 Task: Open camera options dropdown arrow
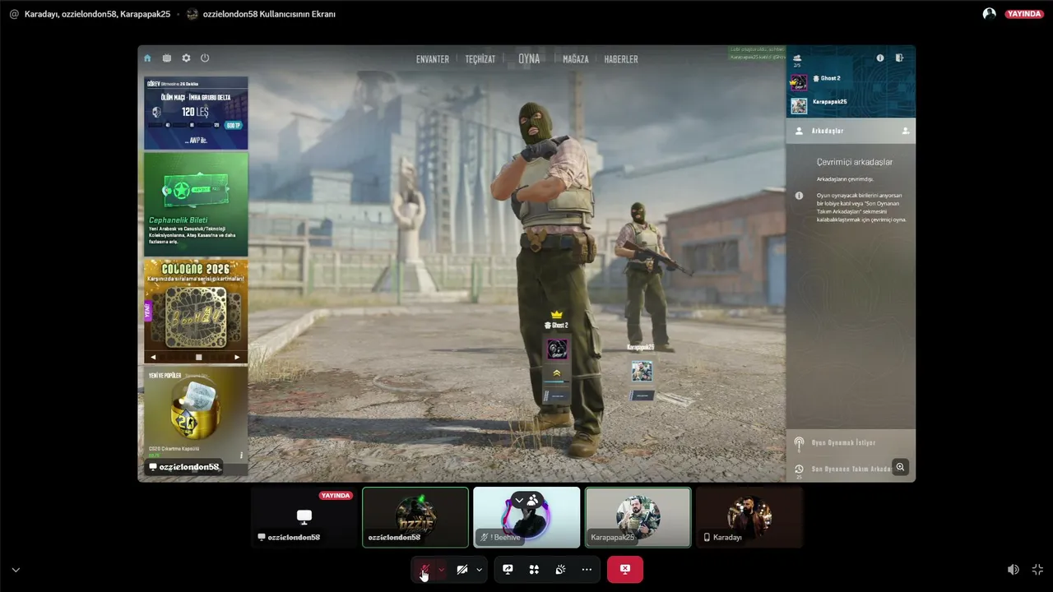pos(479,570)
